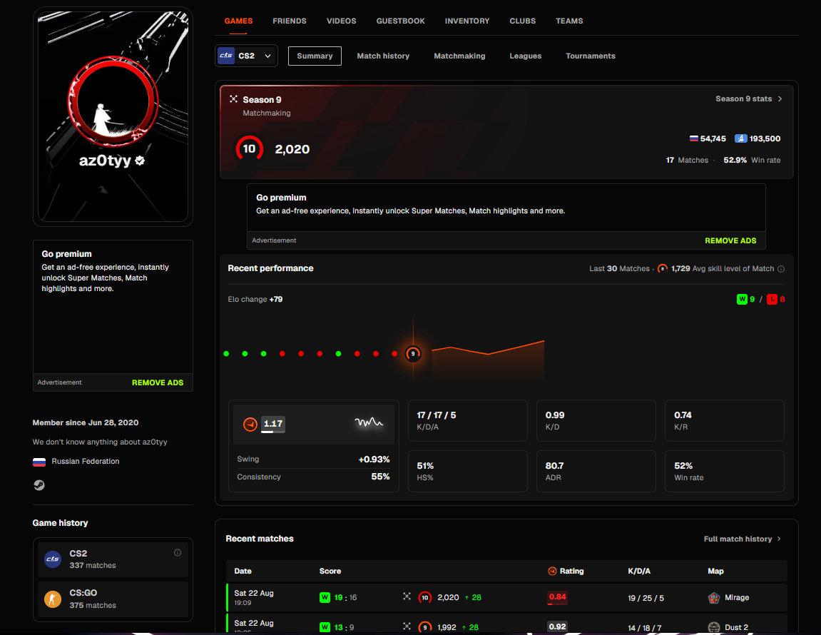Open the CS2 337 matches entry
821x635 pixels.
[113, 559]
